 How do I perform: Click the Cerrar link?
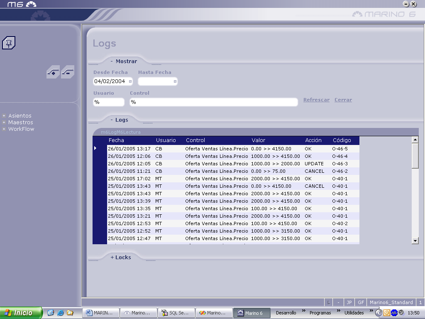[343, 100]
